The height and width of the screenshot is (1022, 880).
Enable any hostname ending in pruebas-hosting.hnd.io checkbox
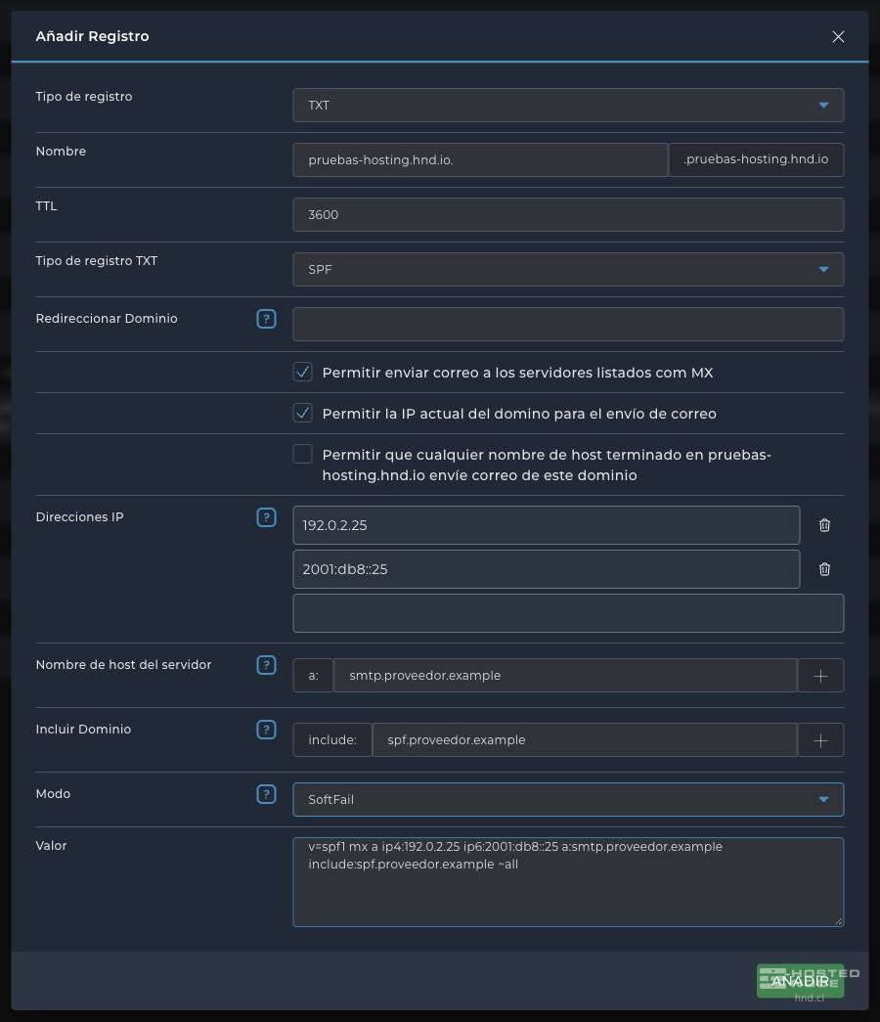302,455
